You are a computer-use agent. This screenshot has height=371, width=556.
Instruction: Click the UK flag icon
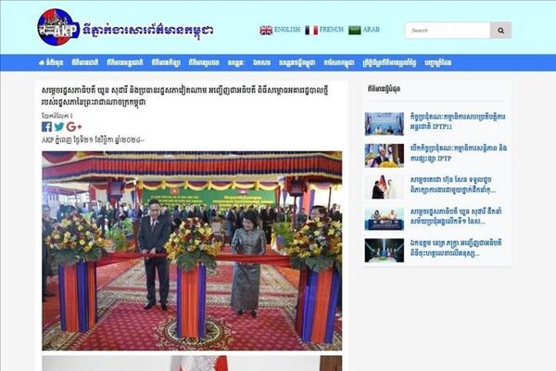[266, 31]
